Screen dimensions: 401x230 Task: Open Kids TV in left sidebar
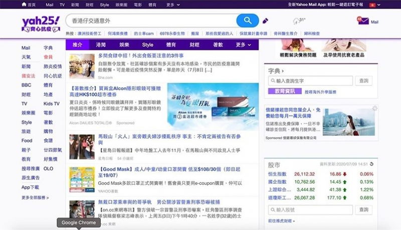pyautogui.click(x=52, y=104)
